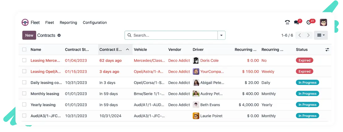343x132 pixels.
Task: Open the VoIP phone icon
Action: click(287, 22)
